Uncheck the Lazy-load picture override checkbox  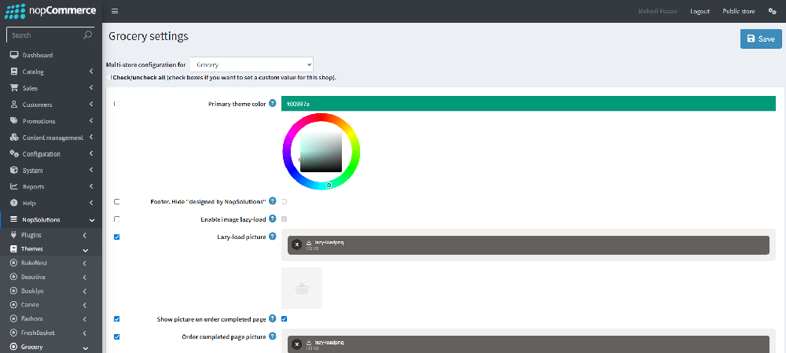pyautogui.click(x=117, y=236)
